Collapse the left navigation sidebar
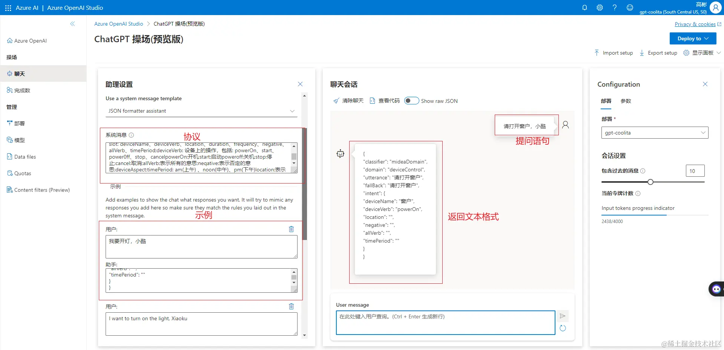Image resolution: width=724 pixels, height=350 pixels. [x=72, y=24]
